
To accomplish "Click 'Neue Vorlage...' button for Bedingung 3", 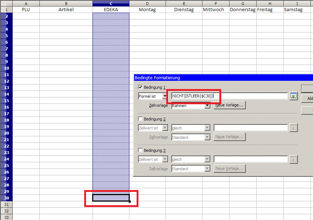I will [x=230, y=168].
